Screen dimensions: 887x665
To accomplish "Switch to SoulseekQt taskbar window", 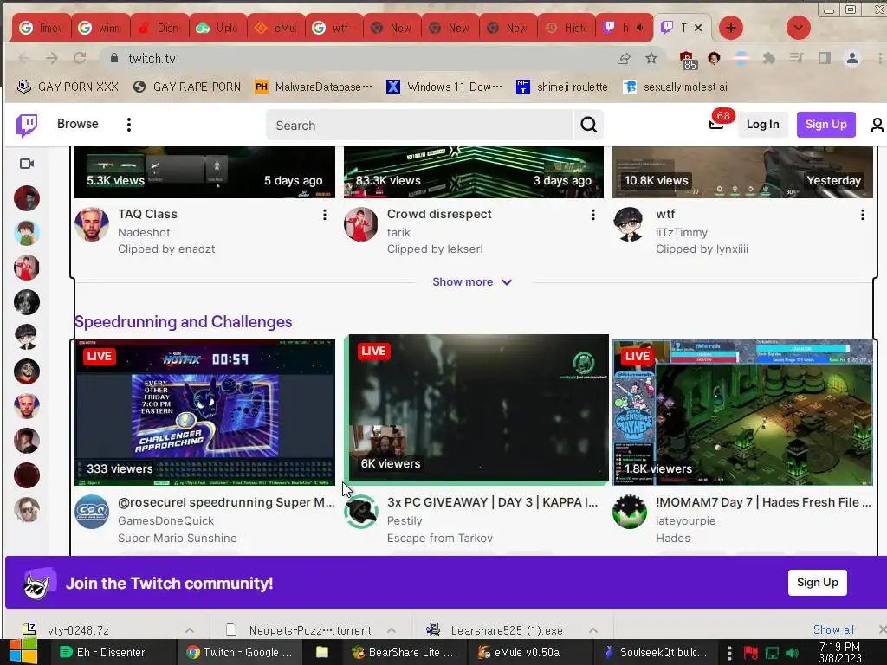I will [657, 652].
